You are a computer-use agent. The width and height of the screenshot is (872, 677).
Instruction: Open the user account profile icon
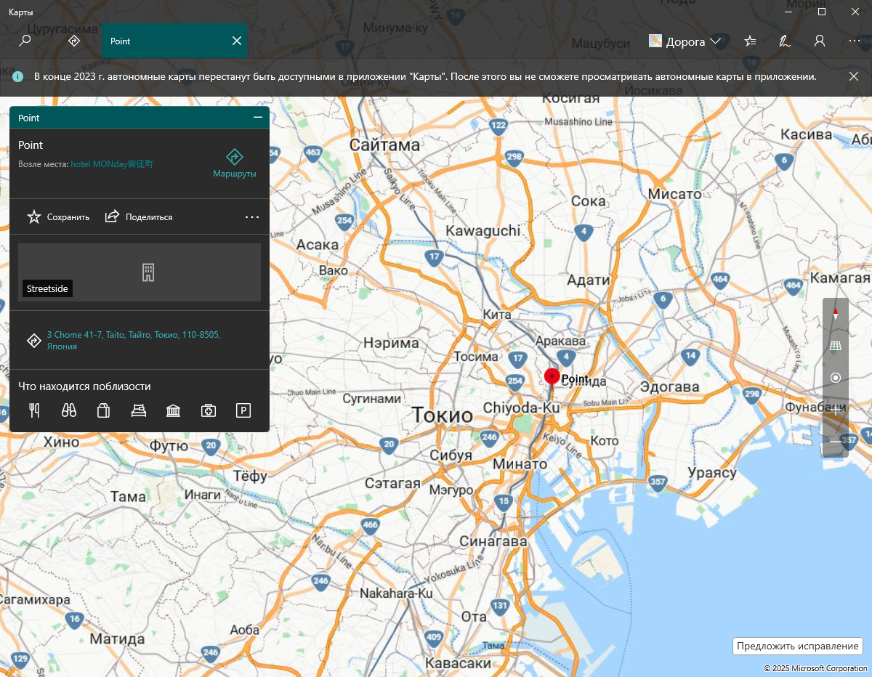[820, 41]
